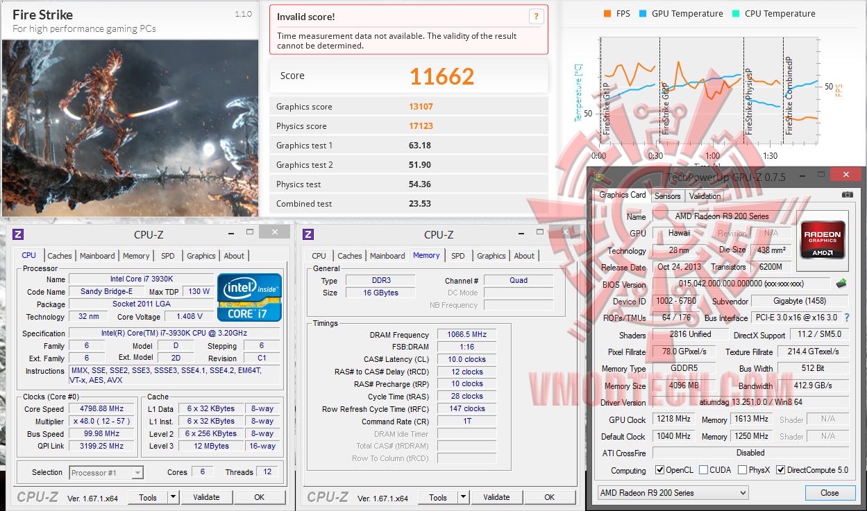
Task: Click the Driver Version atiumdag field
Action: click(750, 402)
